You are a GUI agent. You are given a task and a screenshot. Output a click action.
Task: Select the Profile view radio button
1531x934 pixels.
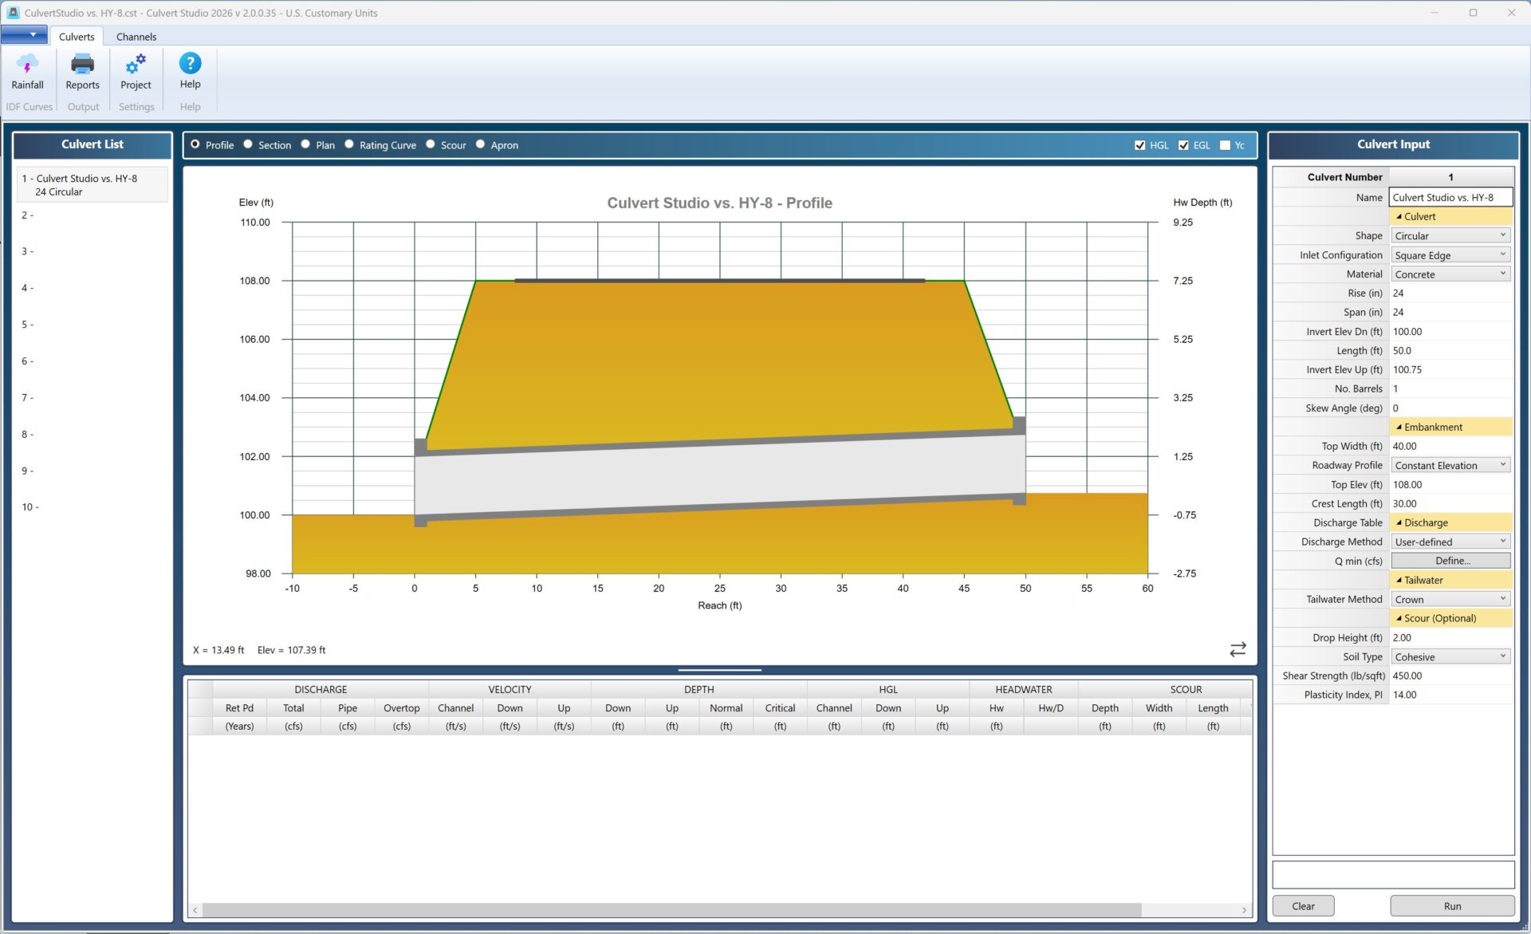coord(195,144)
